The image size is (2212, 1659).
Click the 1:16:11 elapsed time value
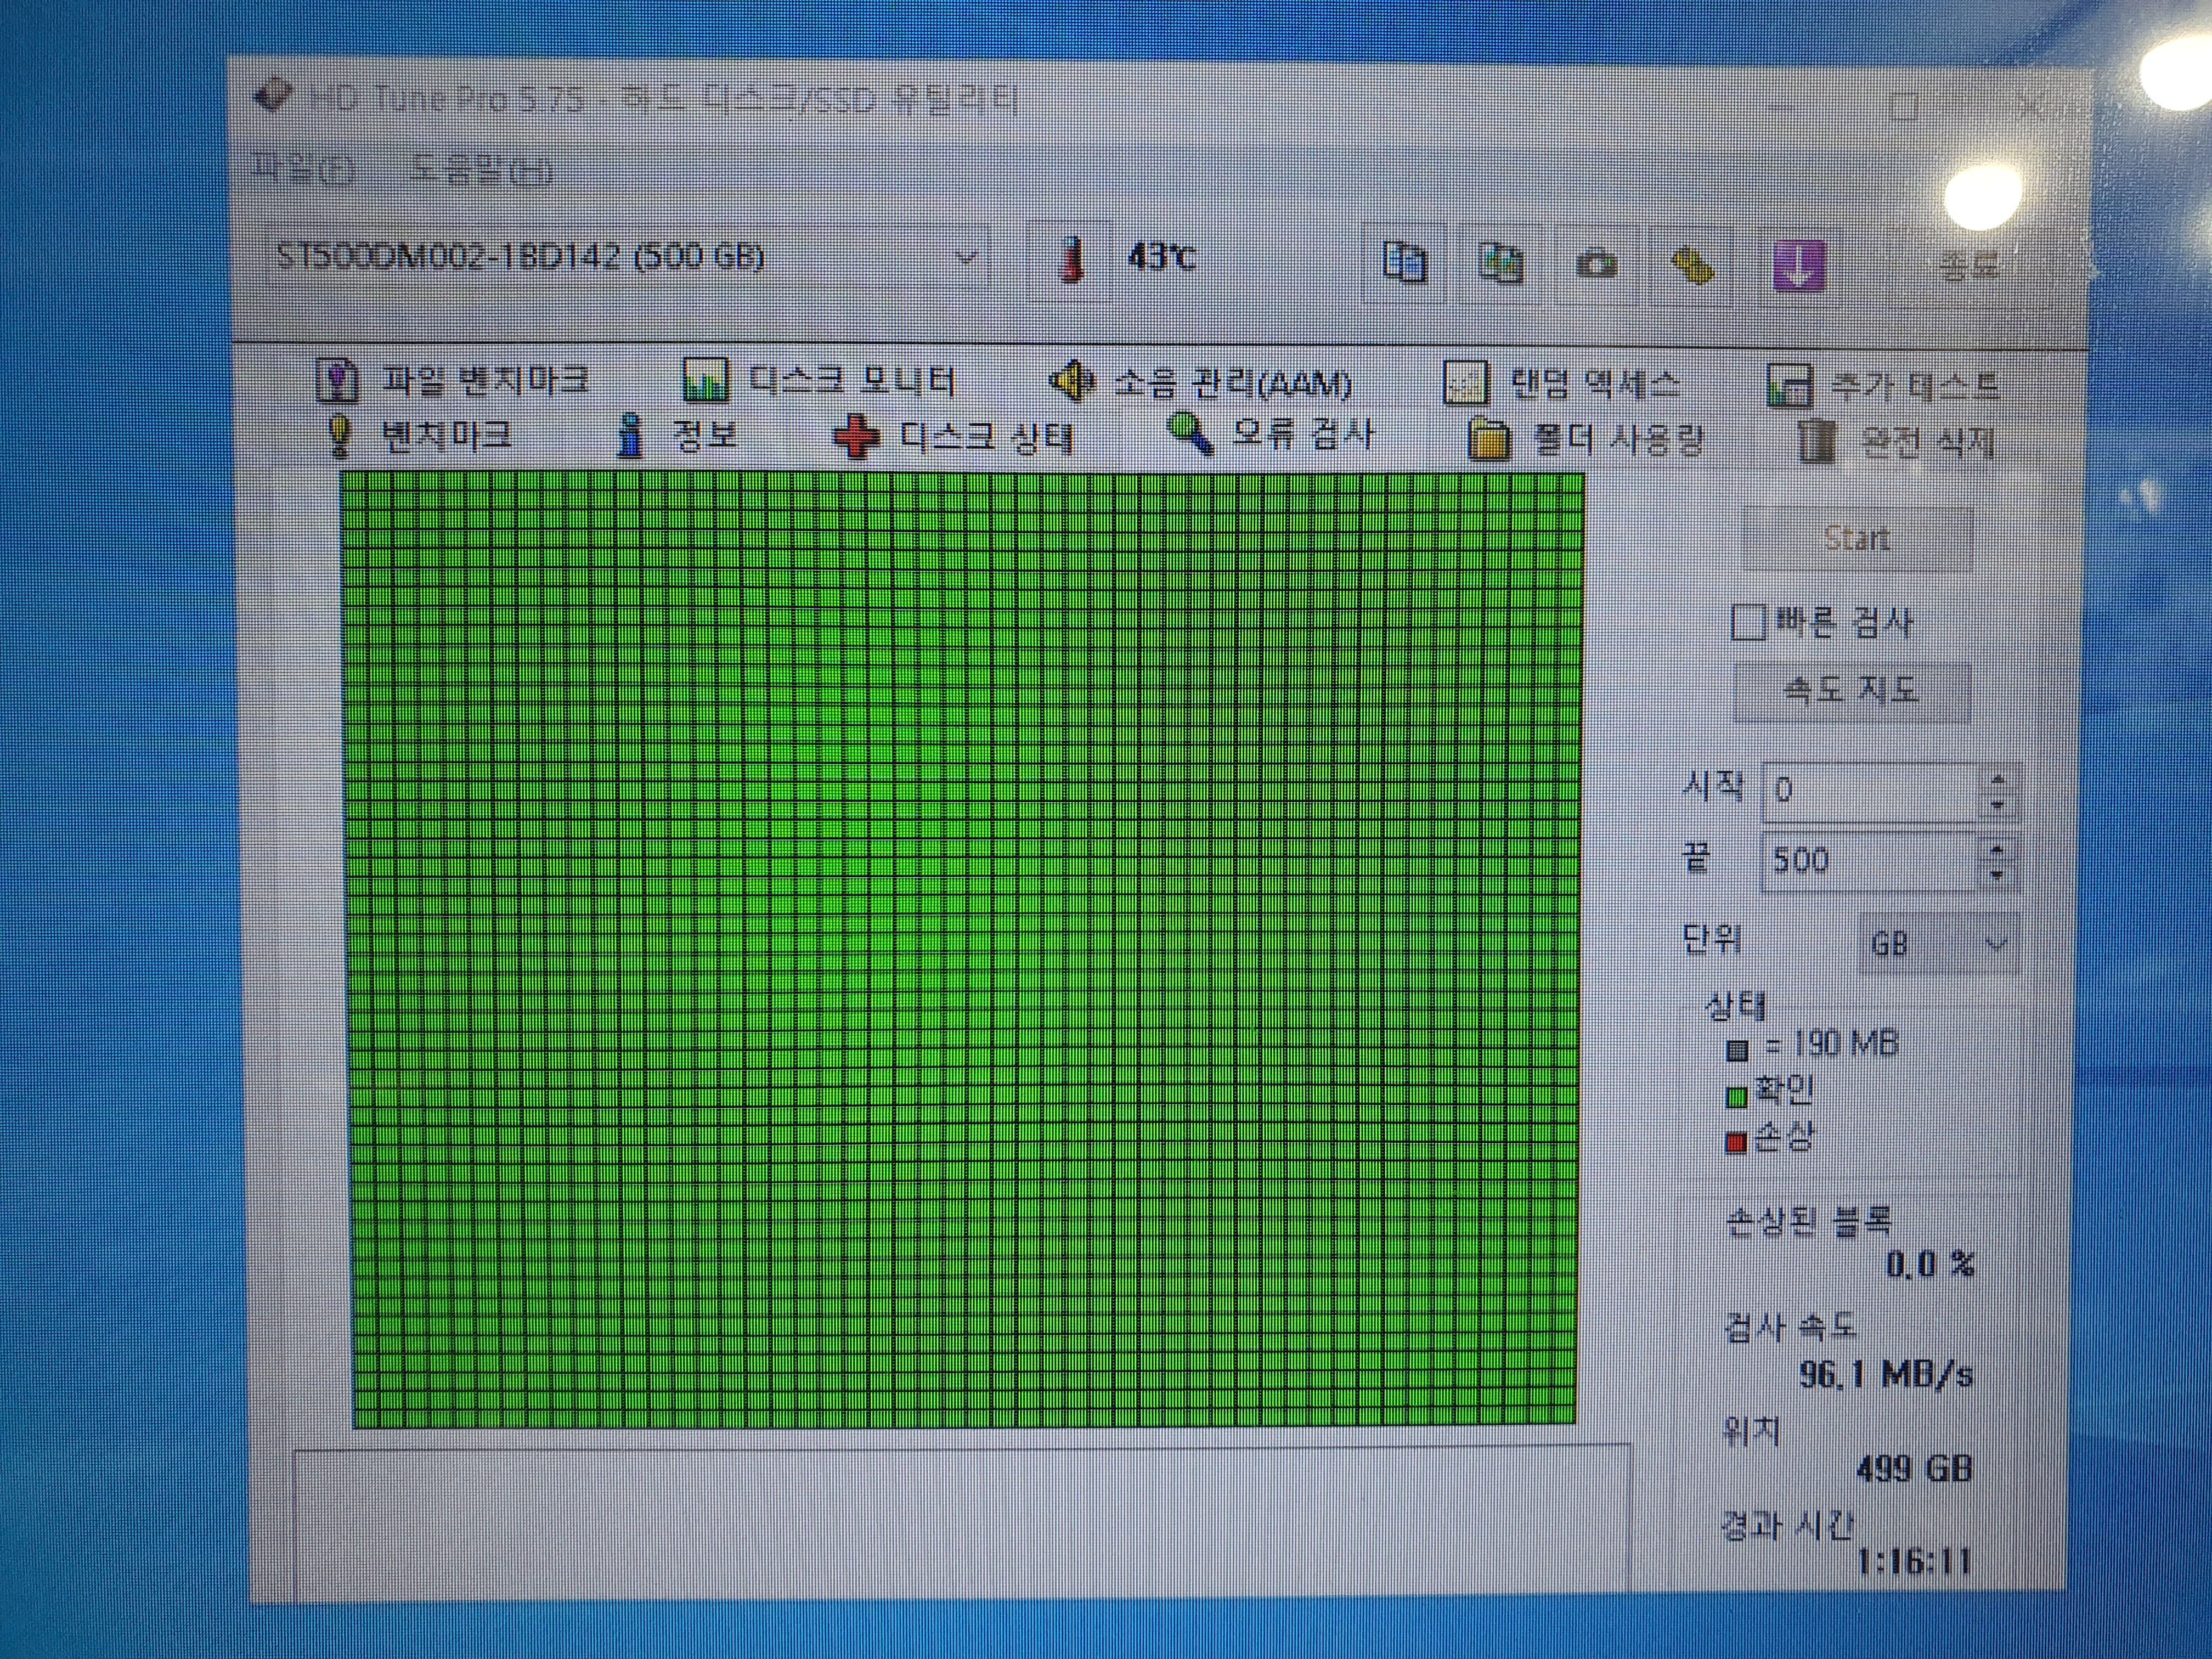(1913, 1561)
